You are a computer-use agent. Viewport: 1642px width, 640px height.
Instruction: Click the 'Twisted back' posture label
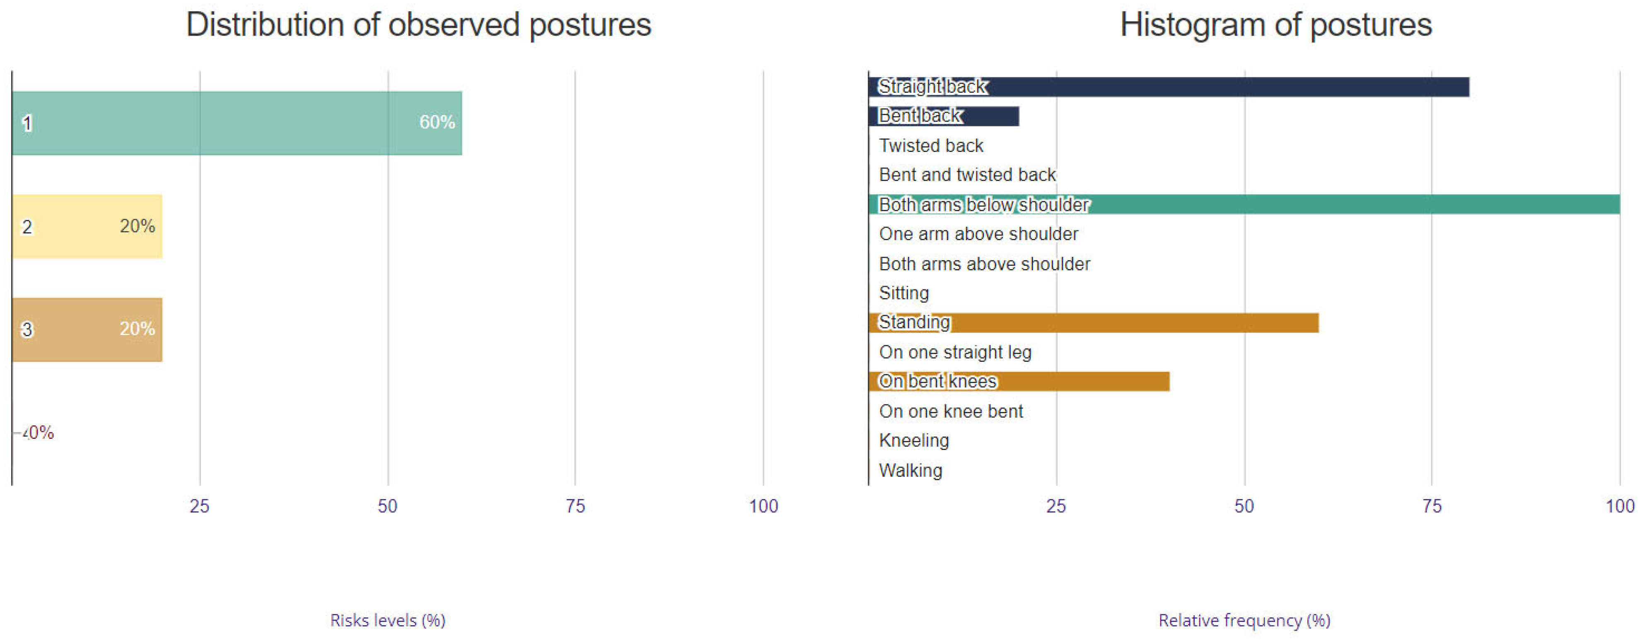(931, 146)
